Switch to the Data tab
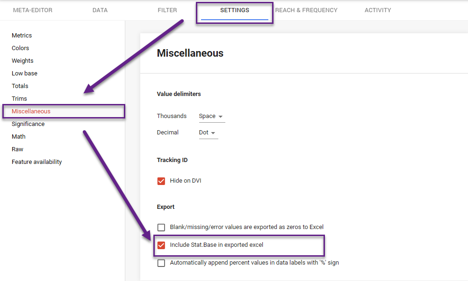Screen dimensions: 468x281 click(x=100, y=10)
